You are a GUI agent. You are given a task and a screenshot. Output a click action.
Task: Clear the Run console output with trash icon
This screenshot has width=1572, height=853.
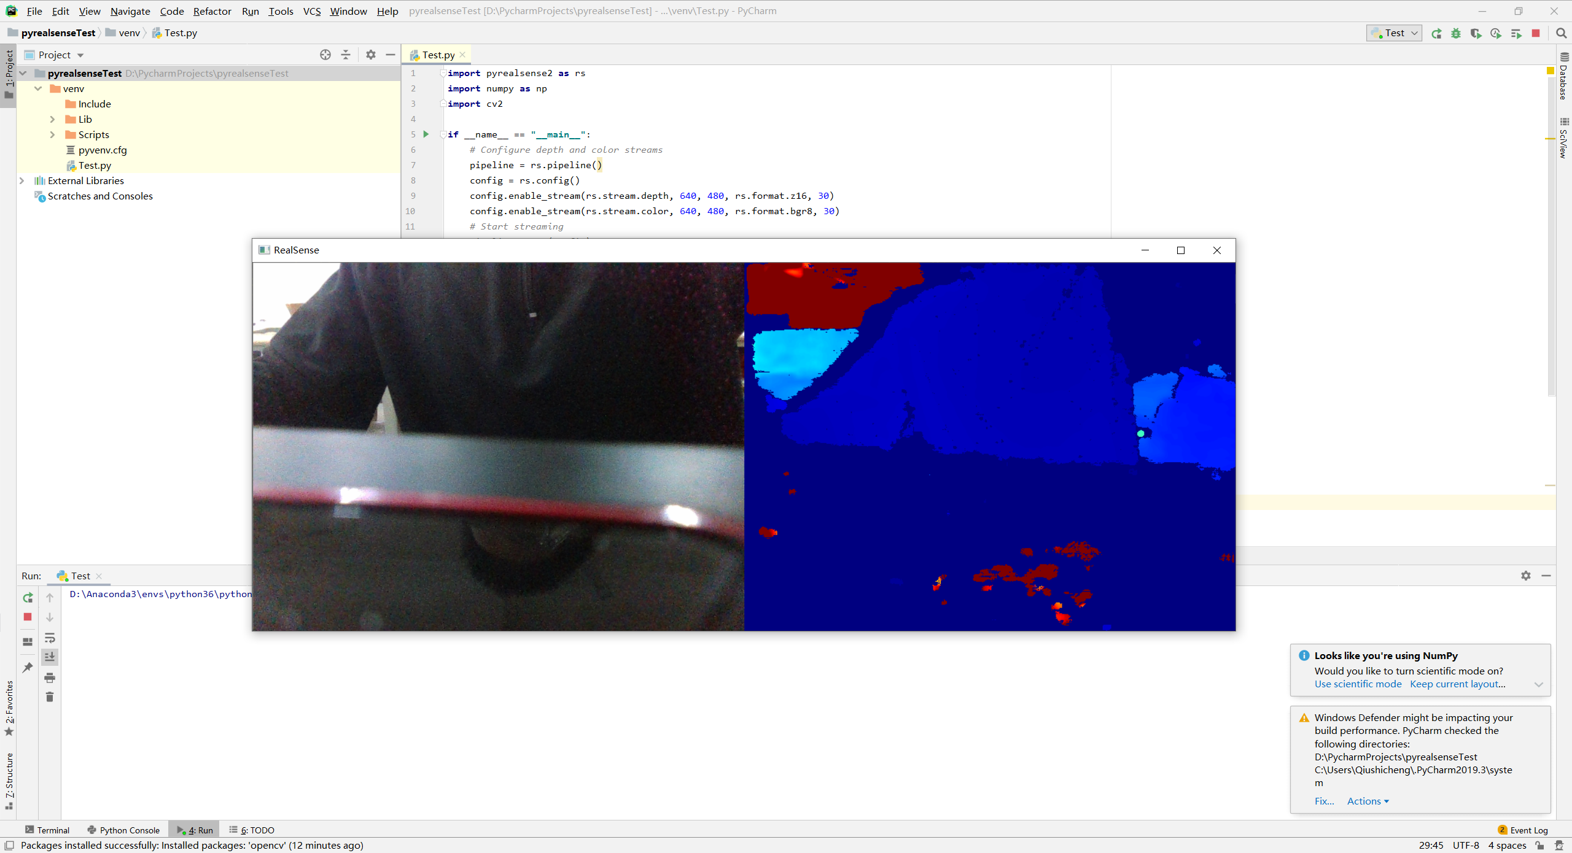50,697
